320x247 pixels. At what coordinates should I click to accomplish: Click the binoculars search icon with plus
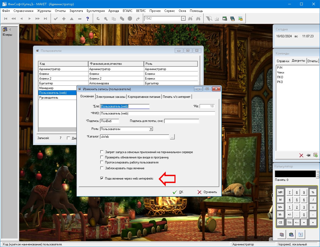click(190, 19)
